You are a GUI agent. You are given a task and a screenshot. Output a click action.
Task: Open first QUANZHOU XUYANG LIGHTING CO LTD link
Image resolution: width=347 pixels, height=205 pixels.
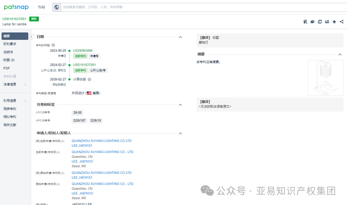coord(102,141)
